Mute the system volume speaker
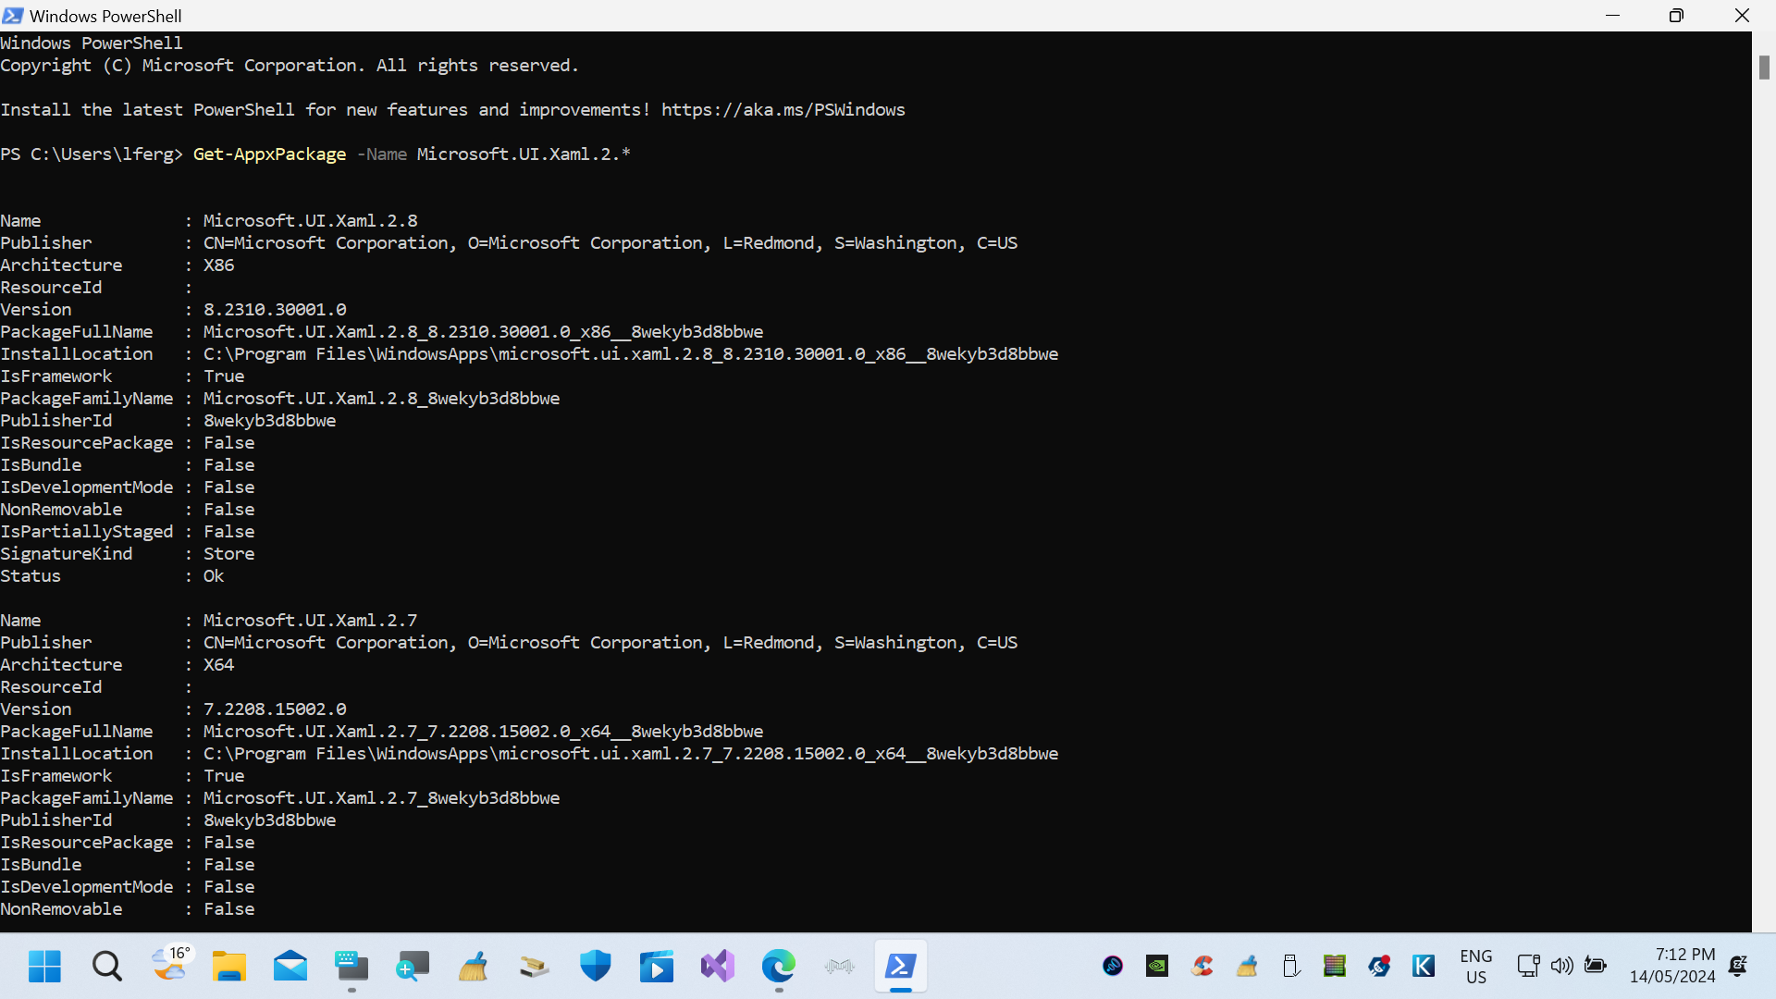The image size is (1776, 999). [1562, 965]
